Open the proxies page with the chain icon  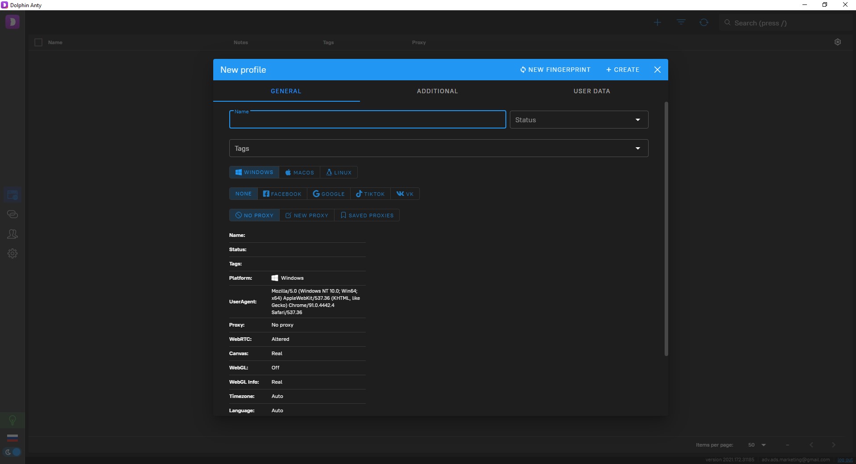(x=12, y=214)
